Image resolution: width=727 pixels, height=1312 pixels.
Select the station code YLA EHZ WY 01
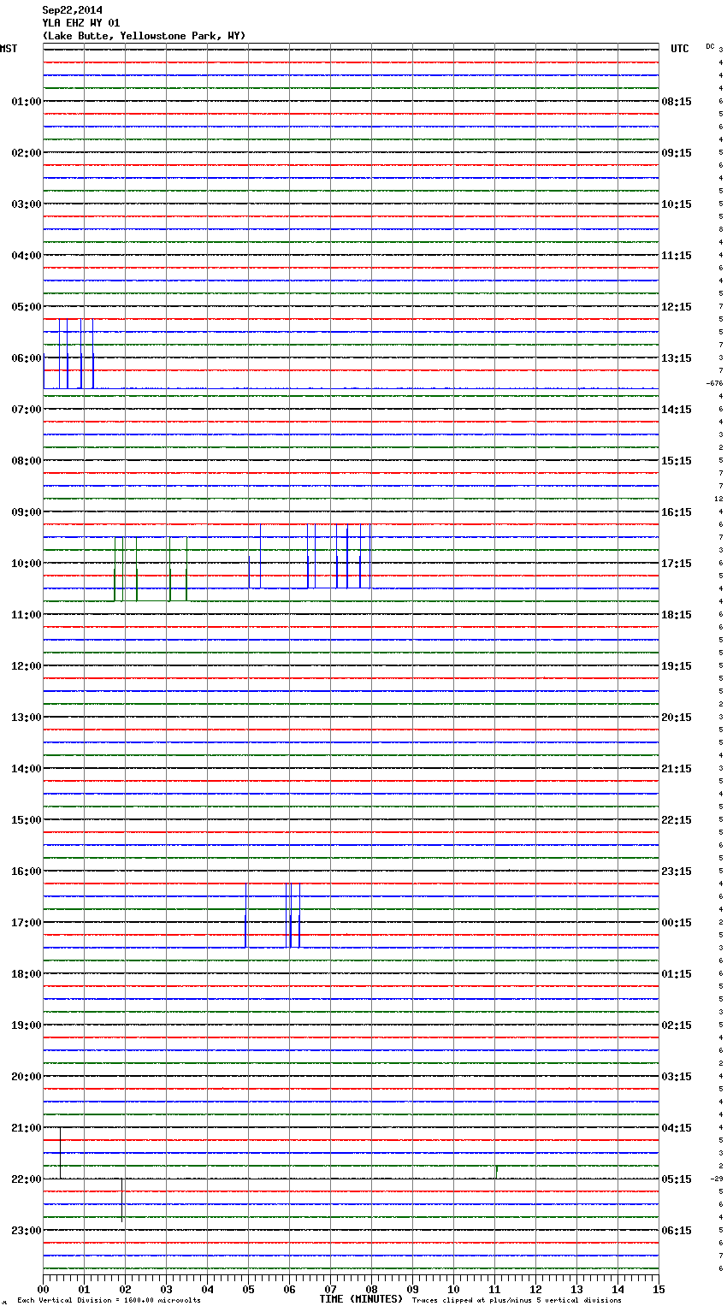(81, 23)
